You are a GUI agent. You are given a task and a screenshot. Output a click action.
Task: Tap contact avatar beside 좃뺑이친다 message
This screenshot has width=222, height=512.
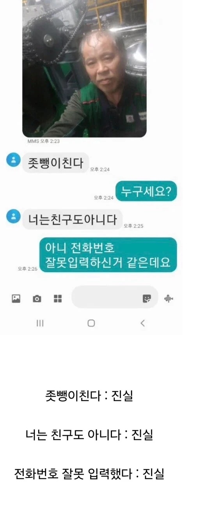click(x=13, y=160)
